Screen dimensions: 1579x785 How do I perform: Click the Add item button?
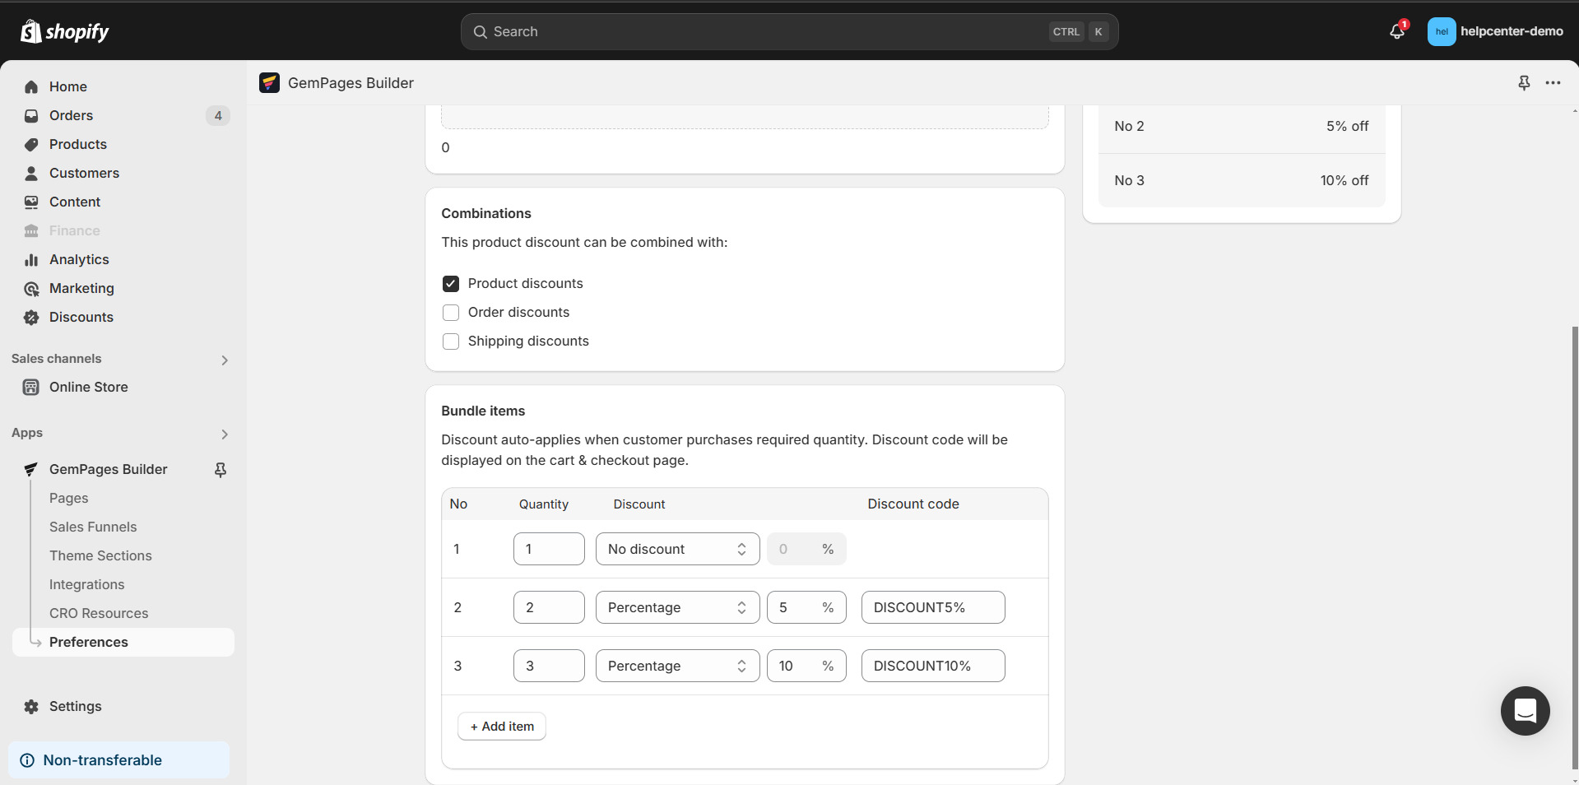[x=502, y=727]
